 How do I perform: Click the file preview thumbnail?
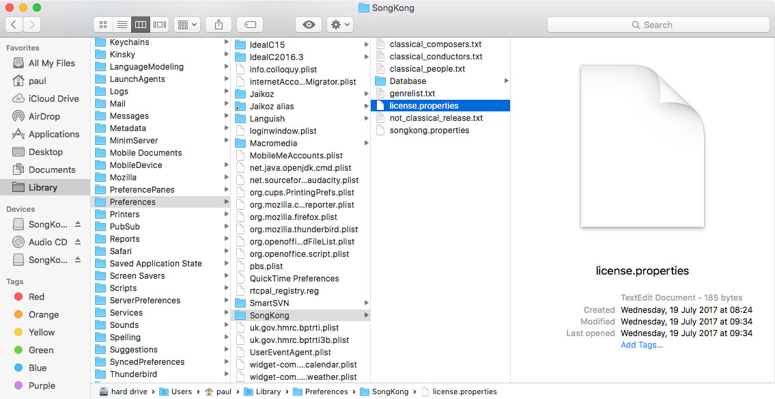coord(643,146)
